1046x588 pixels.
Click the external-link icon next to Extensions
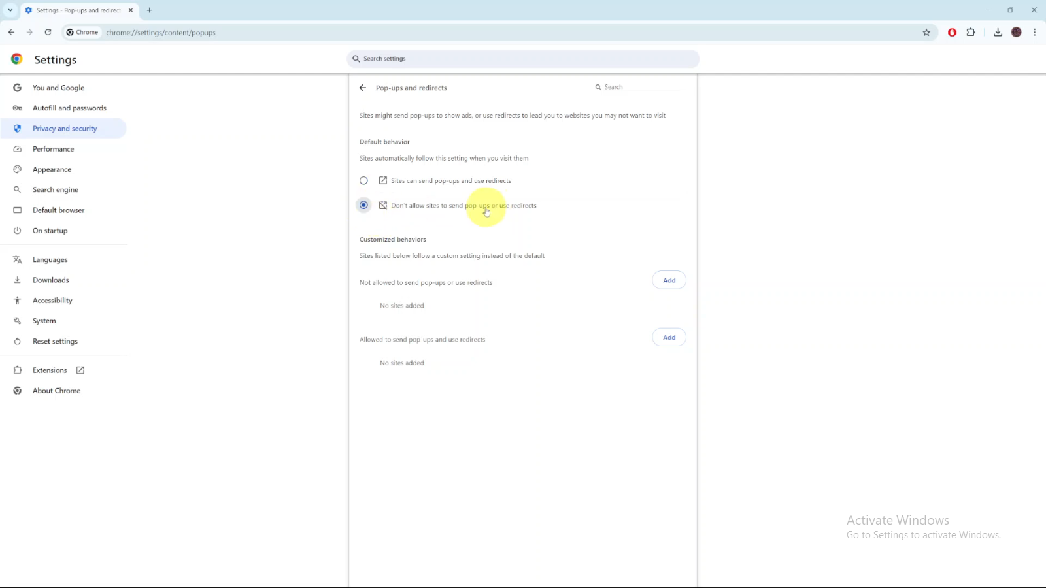(80, 370)
